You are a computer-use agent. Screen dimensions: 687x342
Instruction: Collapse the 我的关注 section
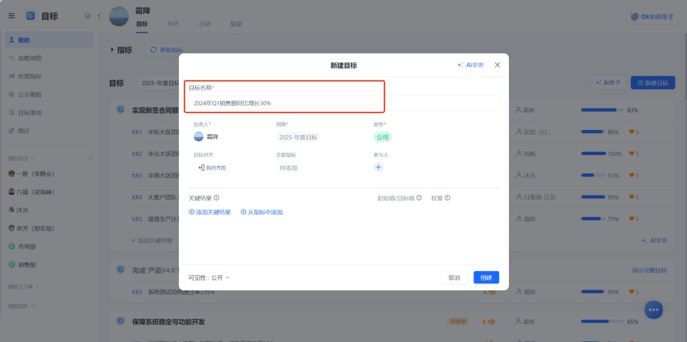[21, 158]
